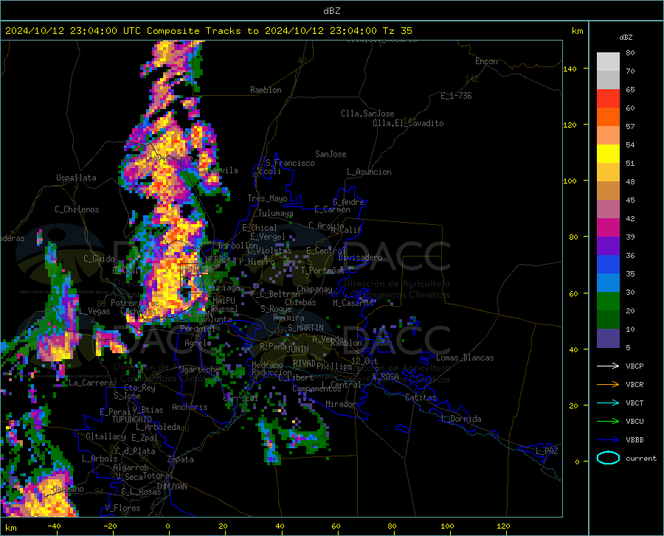Click the 'Clla.SanJose' map label
Image resolution: width=664 pixels, height=536 pixels.
coord(367,114)
